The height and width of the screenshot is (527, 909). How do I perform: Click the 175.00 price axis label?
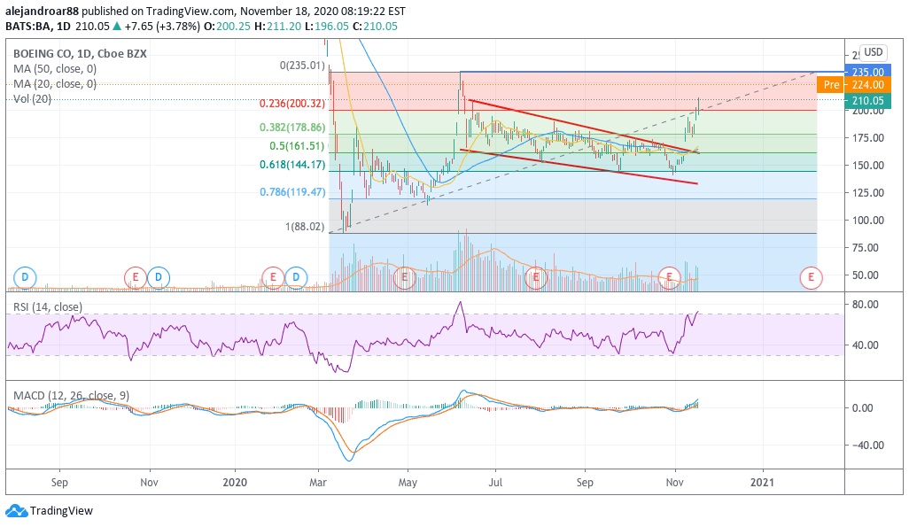click(x=867, y=138)
